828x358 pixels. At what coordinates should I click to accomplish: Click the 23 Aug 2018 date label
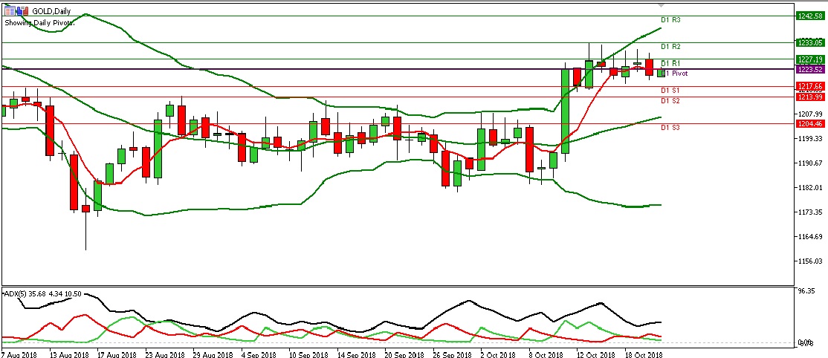[x=166, y=355]
